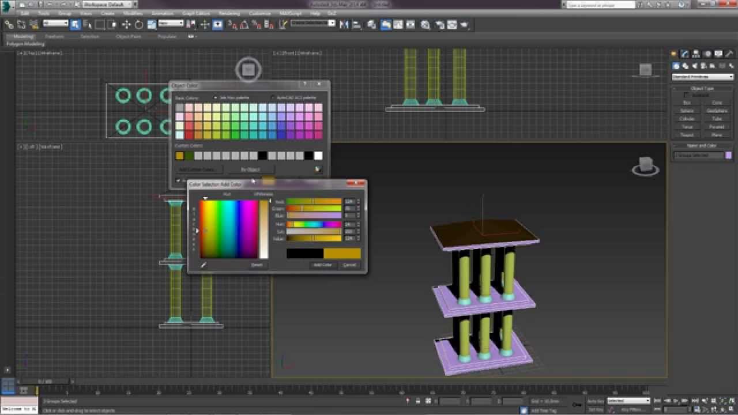Open the Standard Primitives dropdown
The image size is (738, 415).
click(x=702, y=77)
